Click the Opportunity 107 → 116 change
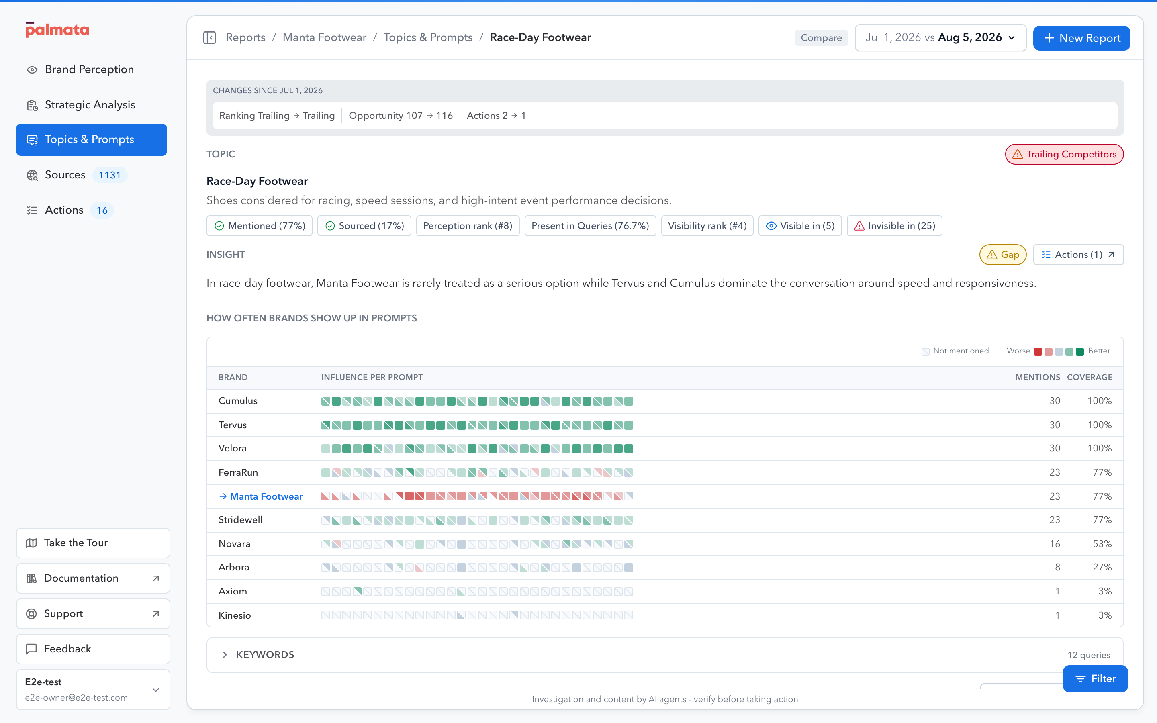 tap(401, 116)
